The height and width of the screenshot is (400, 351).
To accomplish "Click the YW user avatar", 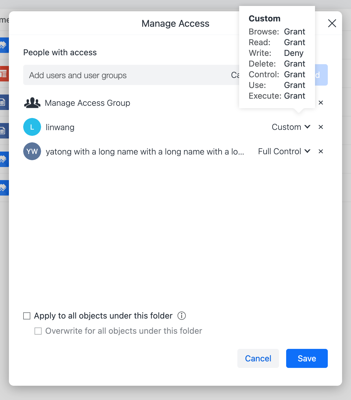I will [x=32, y=151].
